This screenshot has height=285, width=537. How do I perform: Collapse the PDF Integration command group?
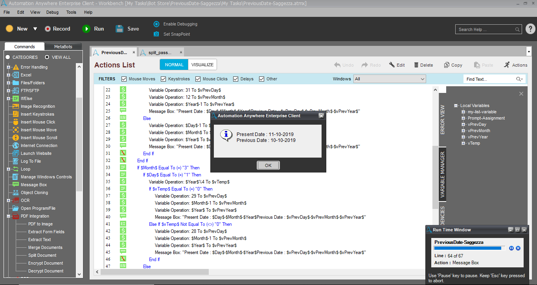pos(8,216)
